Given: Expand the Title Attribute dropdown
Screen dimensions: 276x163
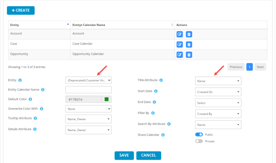Looking at the screenshot, I should (x=218, y=81).
